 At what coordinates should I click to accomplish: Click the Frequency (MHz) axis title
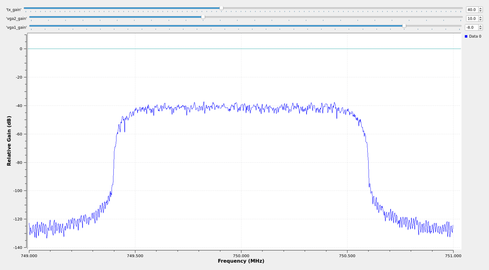pos(241,261)
